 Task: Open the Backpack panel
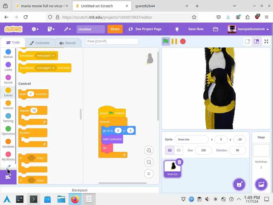tap(79, 190)
